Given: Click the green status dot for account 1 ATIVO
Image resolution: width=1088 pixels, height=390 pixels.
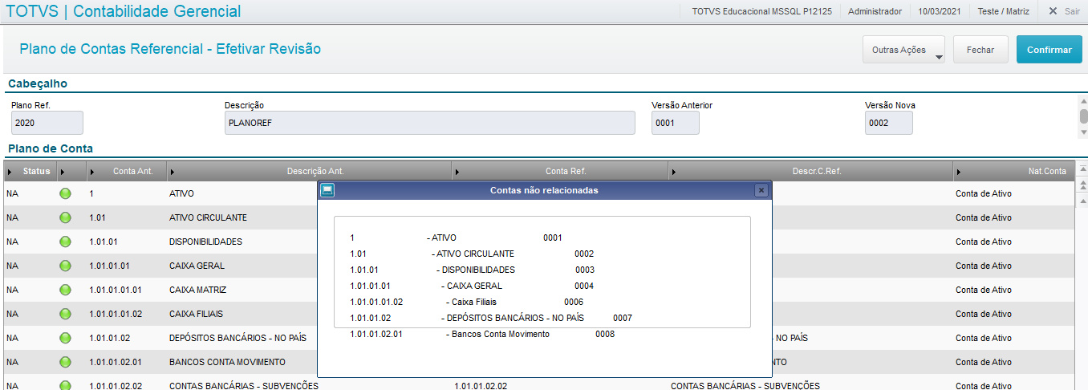Looking at the screenshot, I should pyautogui.click(x=65, y=193).
